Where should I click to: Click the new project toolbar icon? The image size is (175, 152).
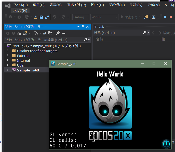click(x=27, y=17)
